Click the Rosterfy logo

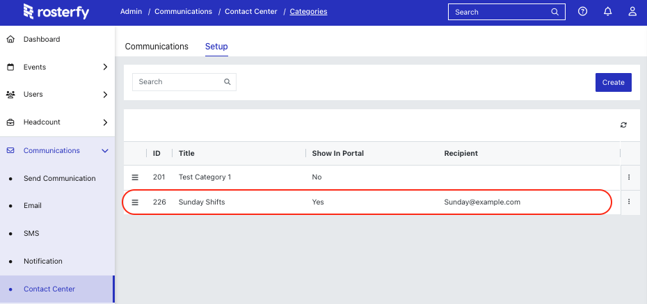point(56,12)
